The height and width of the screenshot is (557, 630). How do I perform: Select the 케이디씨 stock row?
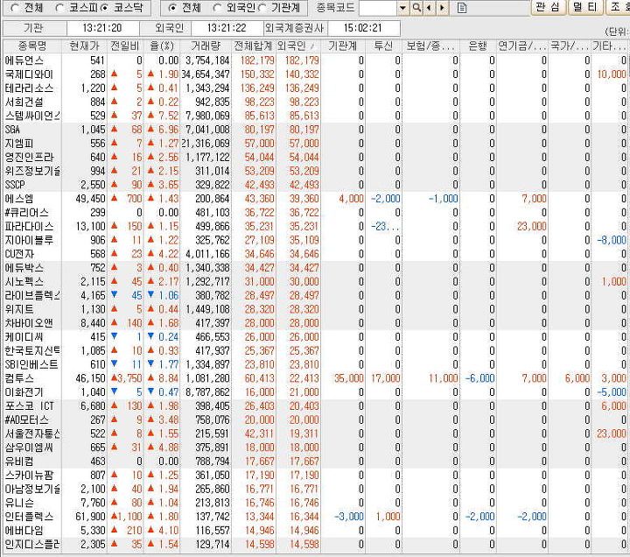(x=315, y=337)
